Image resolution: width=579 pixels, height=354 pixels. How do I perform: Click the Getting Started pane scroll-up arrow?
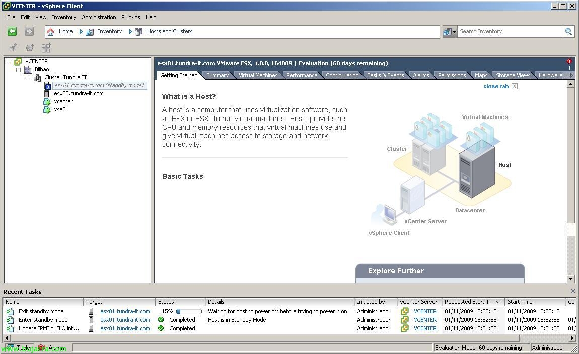tap(570, 84)
